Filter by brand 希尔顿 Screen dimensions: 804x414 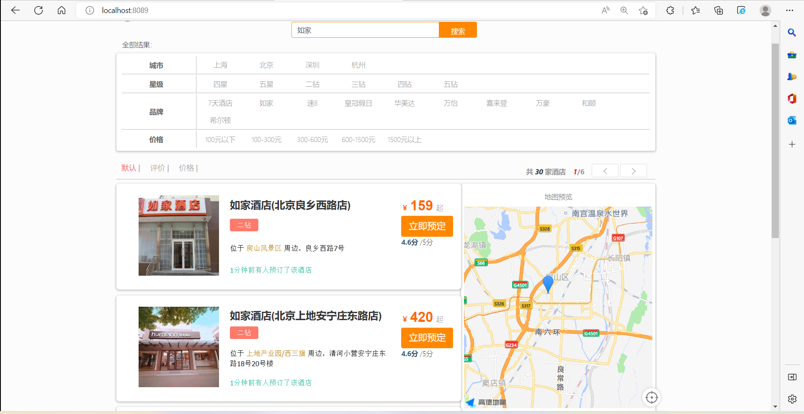220,120
